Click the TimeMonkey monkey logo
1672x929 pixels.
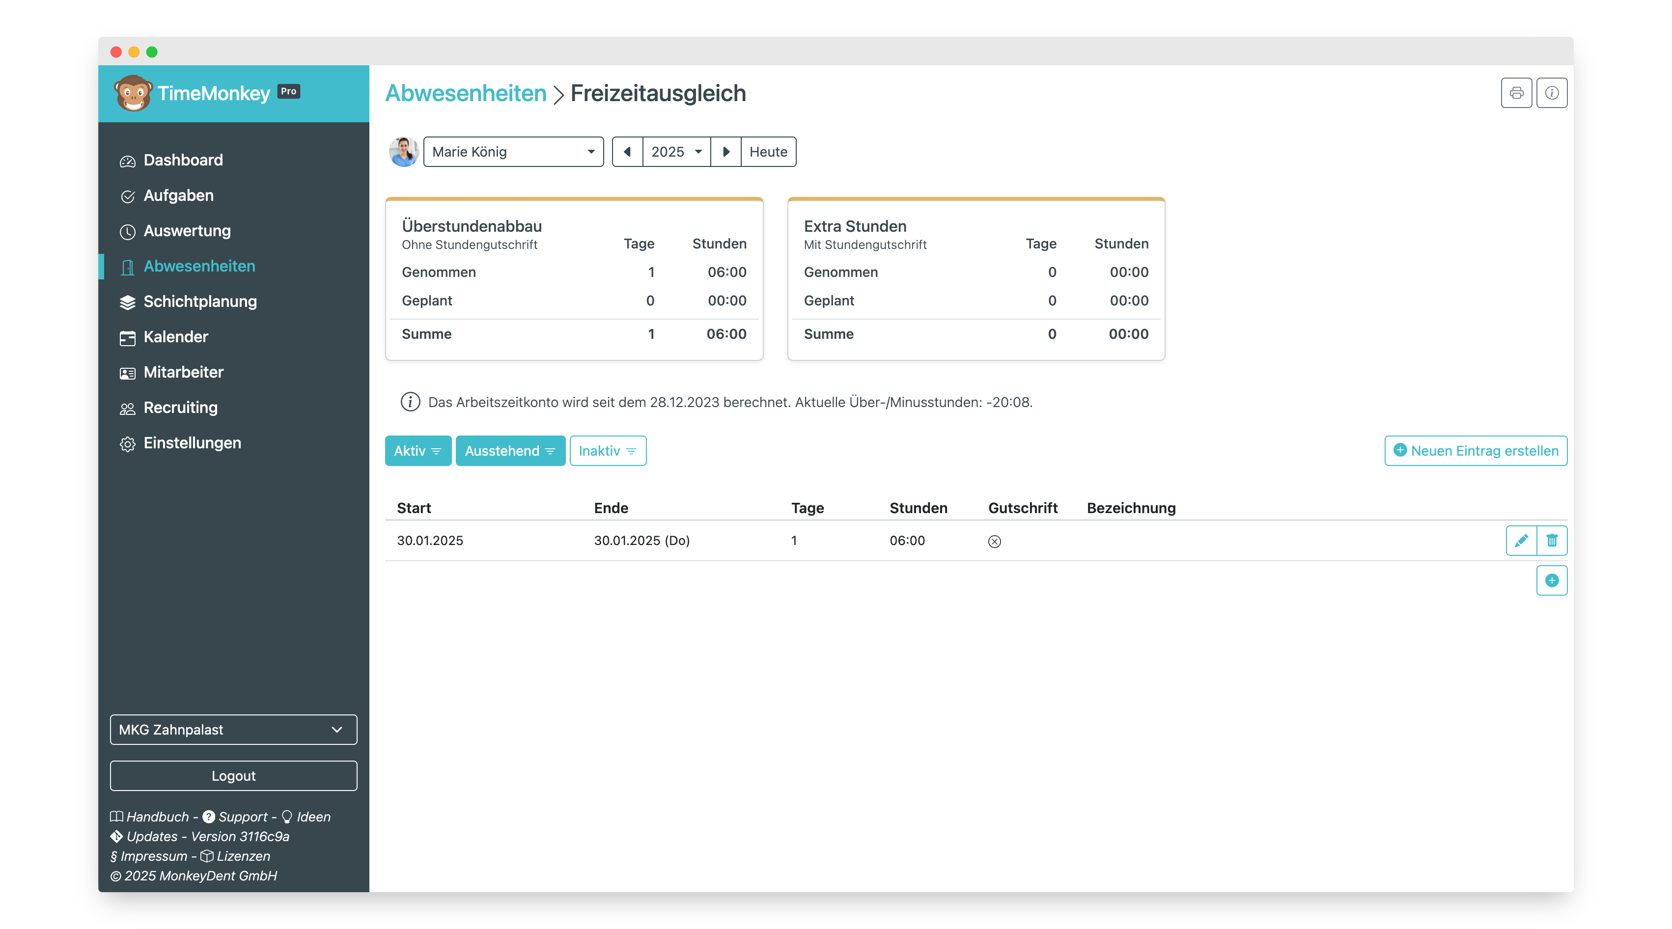tap(134, 93)
